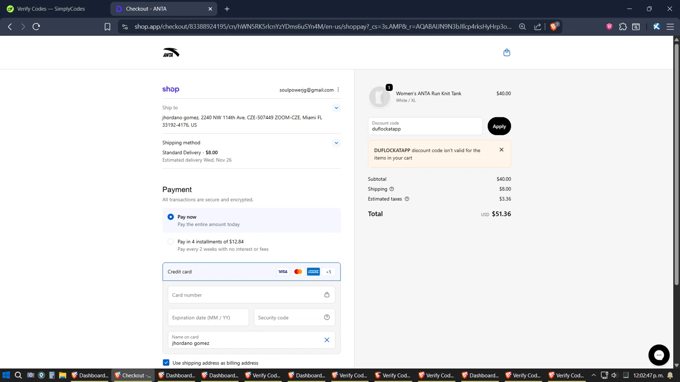This screenshot has width=680, height=382.
Task: Dismiss the invalid discount code message
Action: click(x=501, y=150)
